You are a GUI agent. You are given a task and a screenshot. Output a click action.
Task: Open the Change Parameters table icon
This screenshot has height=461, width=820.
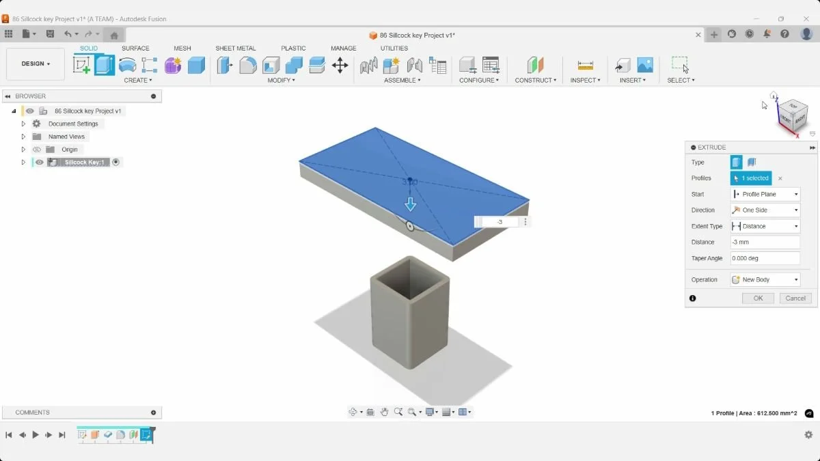(491, 65)
